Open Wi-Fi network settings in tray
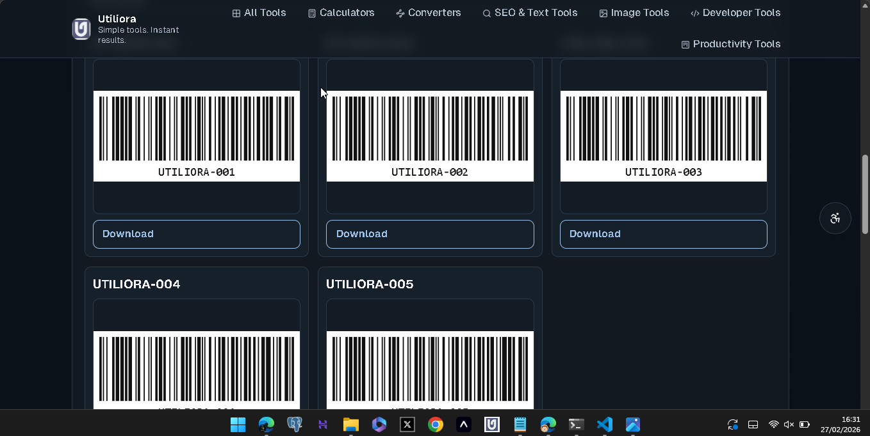 [x=773, y=424]
